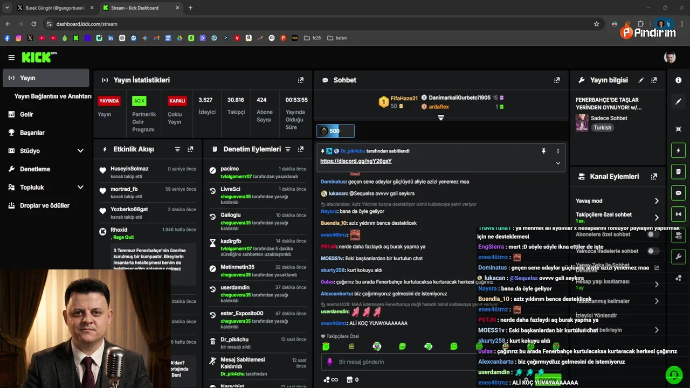The image size is (690, 388).
Task: Toggle the document log icon in the right rail
Action: coord(678,171)
